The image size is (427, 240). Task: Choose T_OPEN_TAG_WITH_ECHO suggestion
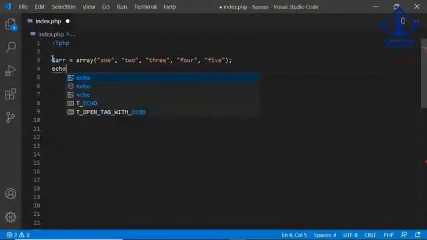click(x=163, y=112)
